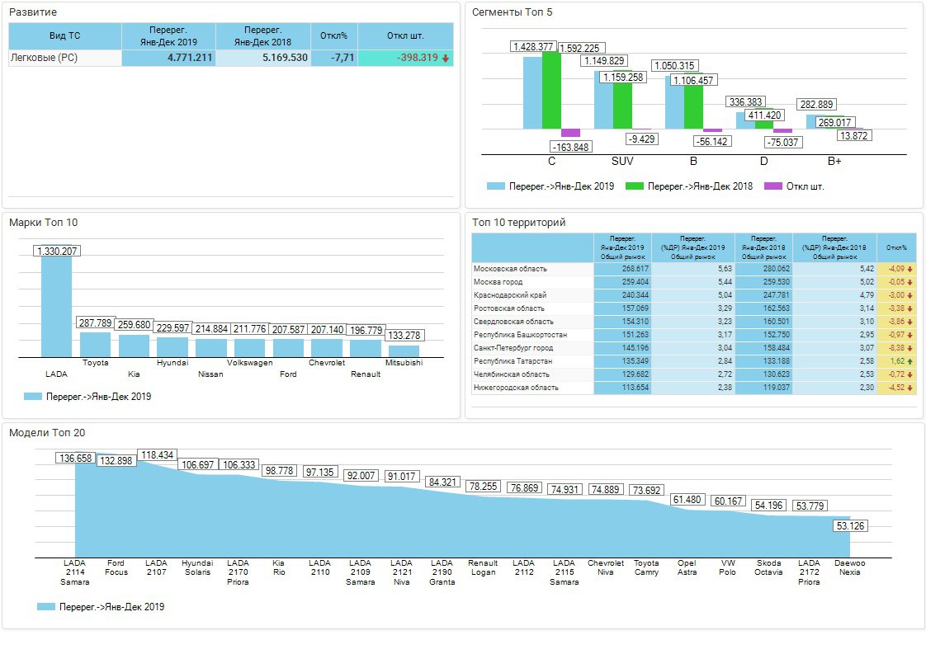Screen dimensions: 926x654
Task: Click the Ford Focus axis label
Action: [116, 568]
